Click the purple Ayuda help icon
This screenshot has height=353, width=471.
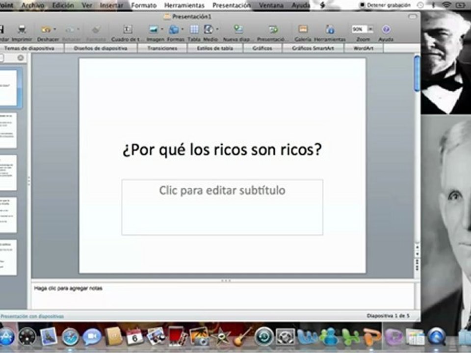[x=386, y=29]
